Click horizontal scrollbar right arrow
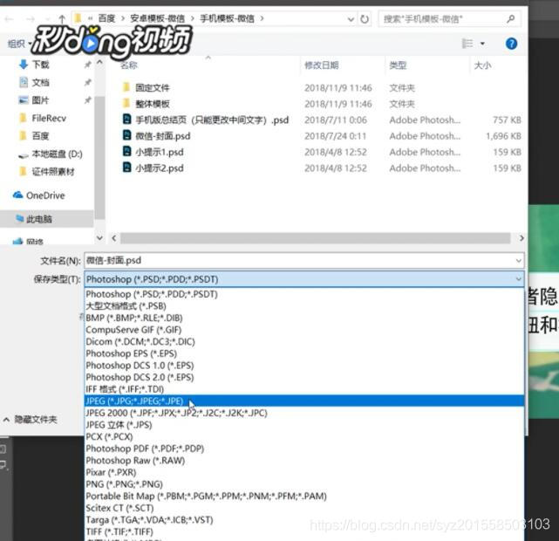The height and width of the screenshot is (541, 559). 522,238
